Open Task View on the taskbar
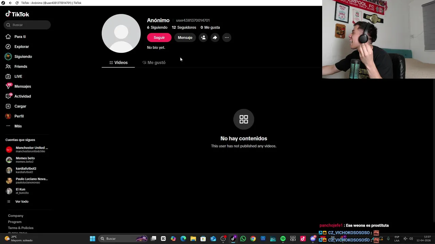The width and height of the screenshot is (435, 244). 154,239
